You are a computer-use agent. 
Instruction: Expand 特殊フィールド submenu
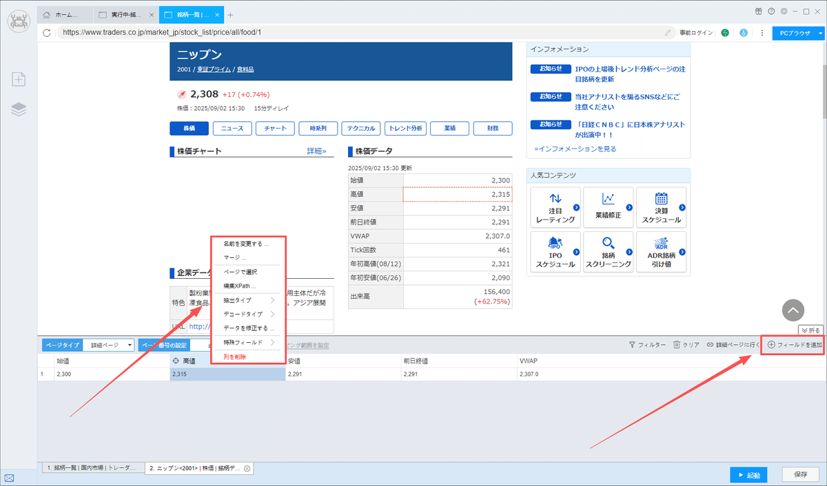pos(249,342)
